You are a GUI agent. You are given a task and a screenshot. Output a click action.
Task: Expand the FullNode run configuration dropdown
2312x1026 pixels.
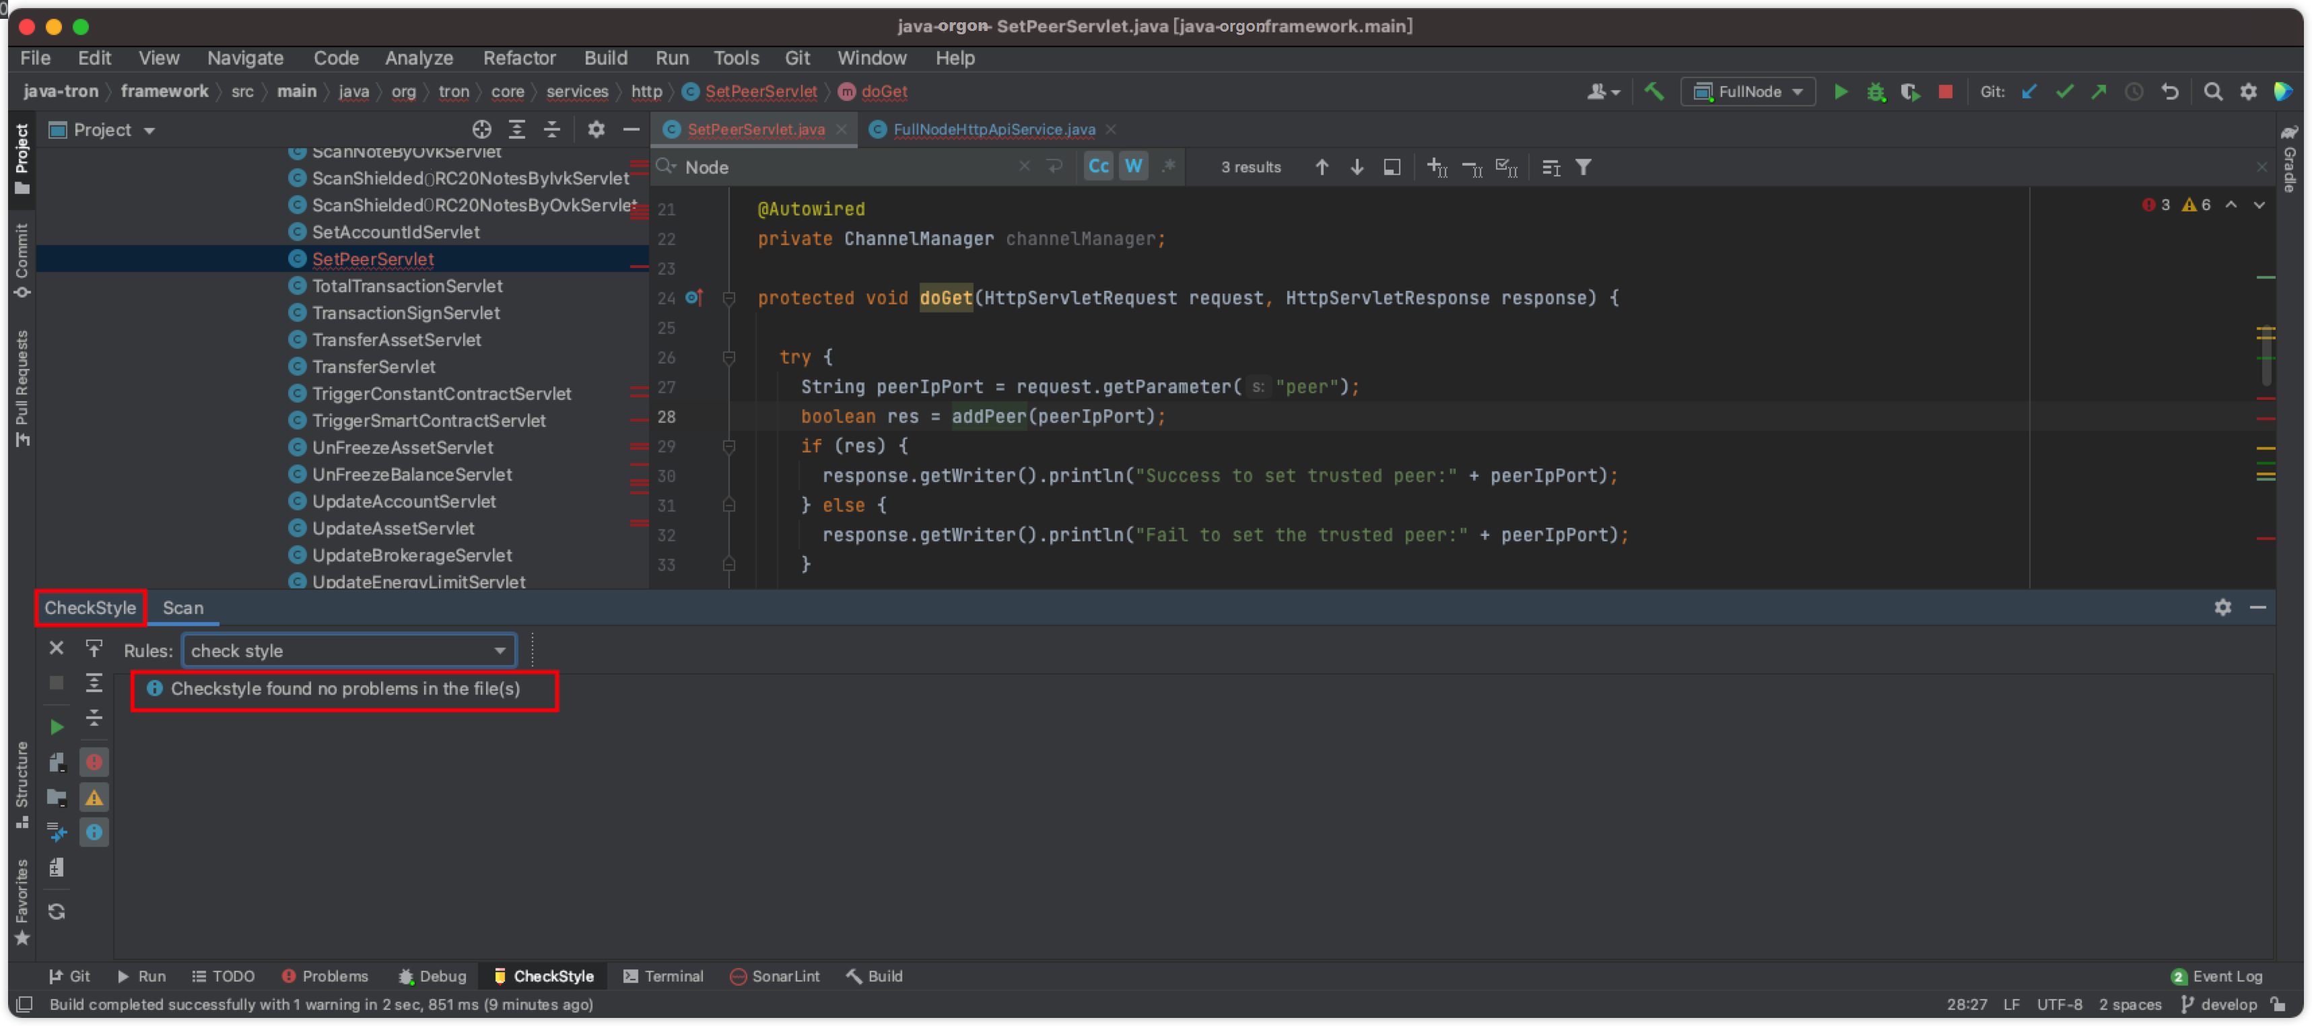[x=1798, y=92]
